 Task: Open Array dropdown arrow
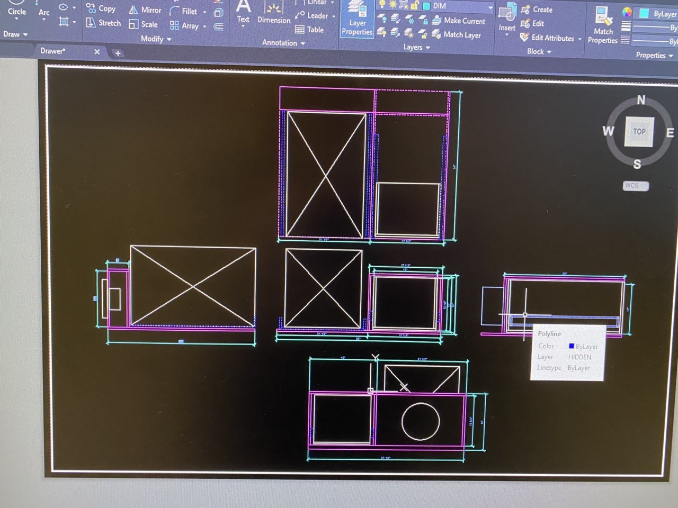click(x=204, y=26)
